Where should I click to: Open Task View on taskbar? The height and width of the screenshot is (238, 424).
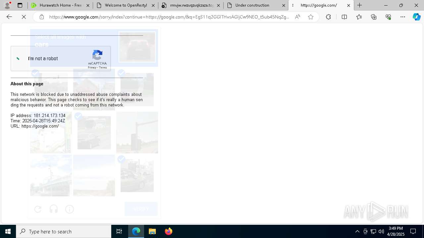pyautogui.click(x=119, y=231)
